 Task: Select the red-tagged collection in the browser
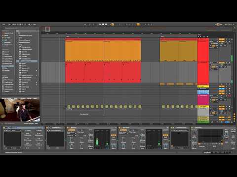[8, 33]
